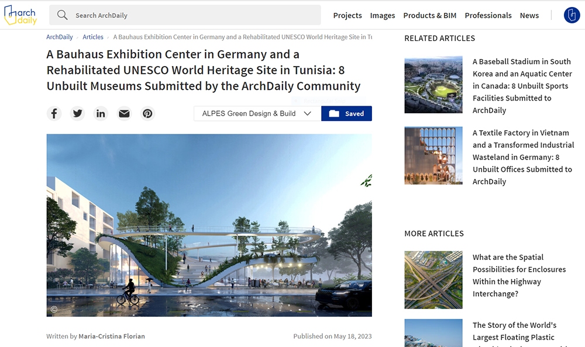Pin article on Pinterest
The height and width of the screenshot is (347, 585).
pos(147,113)
